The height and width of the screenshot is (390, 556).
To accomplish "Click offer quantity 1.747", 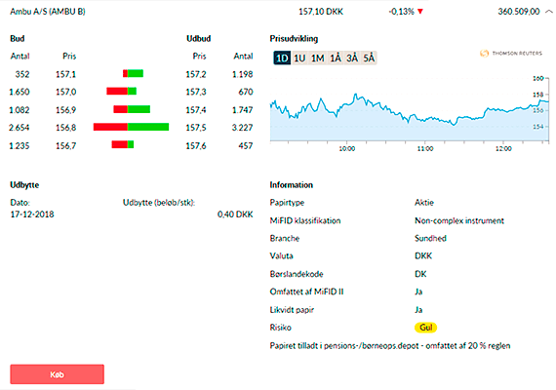I will click(x=243, y=110).
